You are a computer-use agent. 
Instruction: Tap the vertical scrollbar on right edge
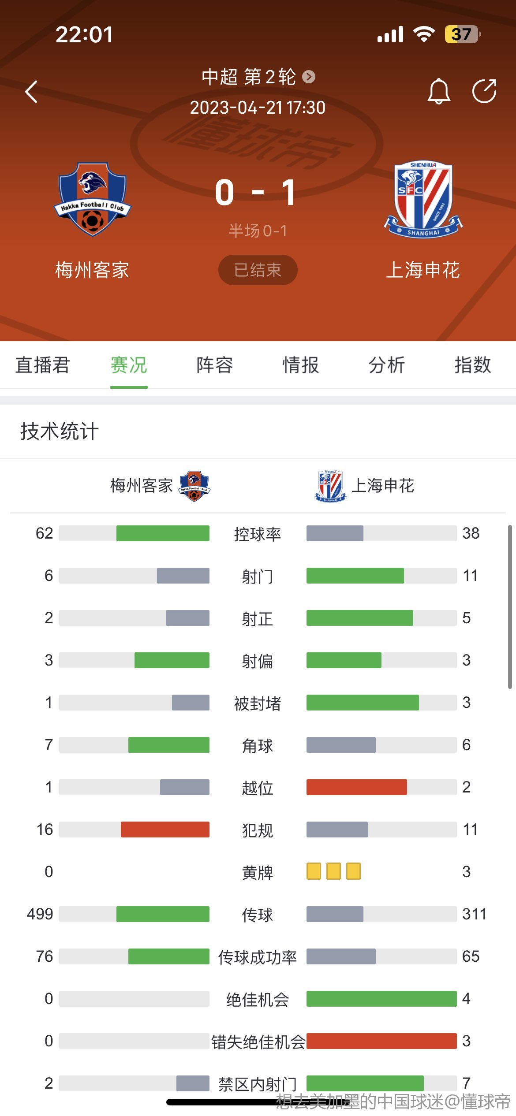(510, 606)
